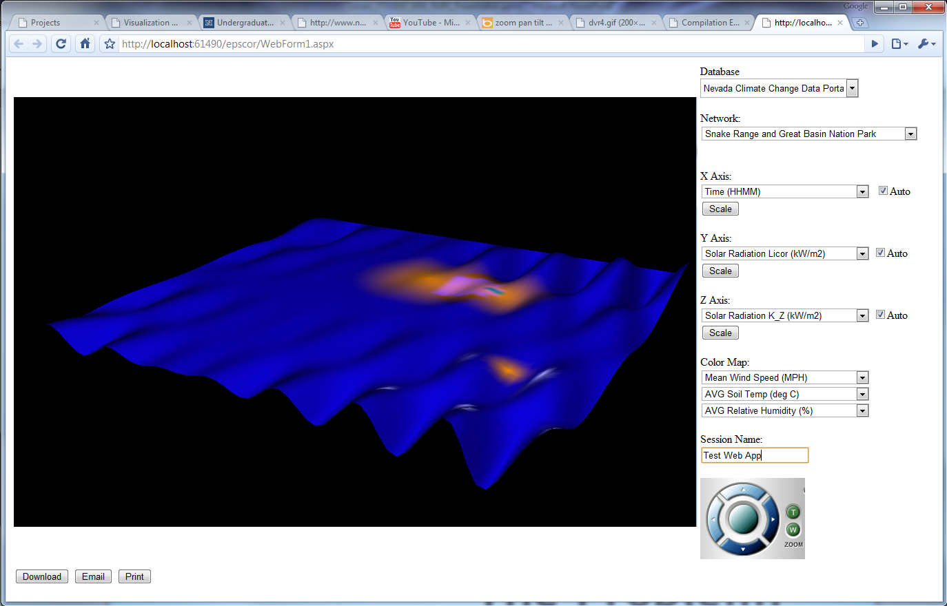The width and height of the screenshot is (947, 606).
Task: Pan the view left with the left arrow
Action: (713, 519)
